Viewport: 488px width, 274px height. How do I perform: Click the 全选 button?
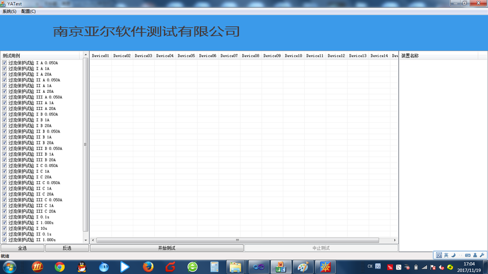click(x=22, y=248)
